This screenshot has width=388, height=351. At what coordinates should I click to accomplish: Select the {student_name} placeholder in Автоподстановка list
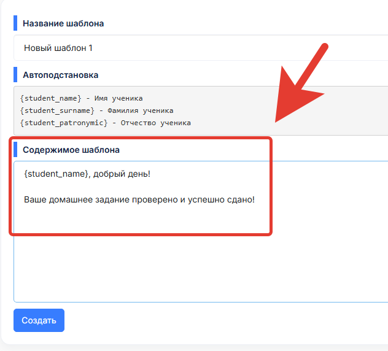pos(50,98)
